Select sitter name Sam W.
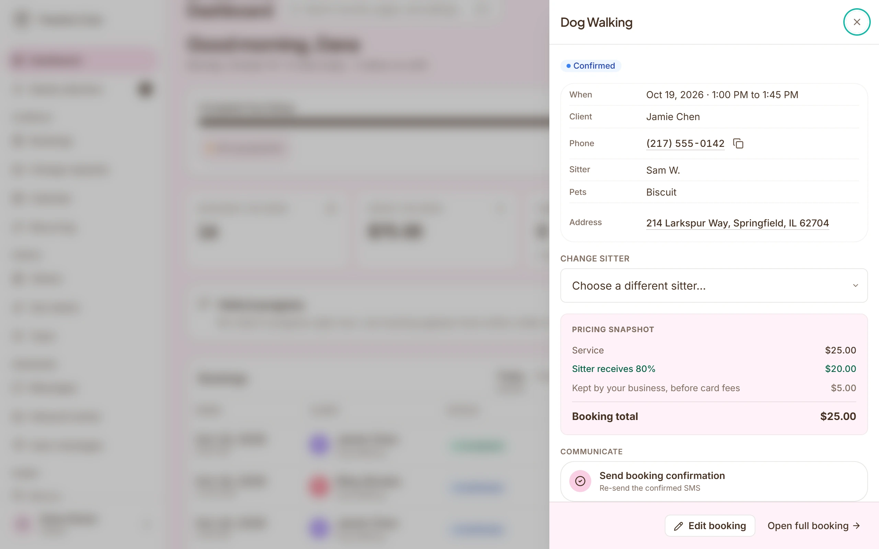The image size is (879, 549). point(663,170)
